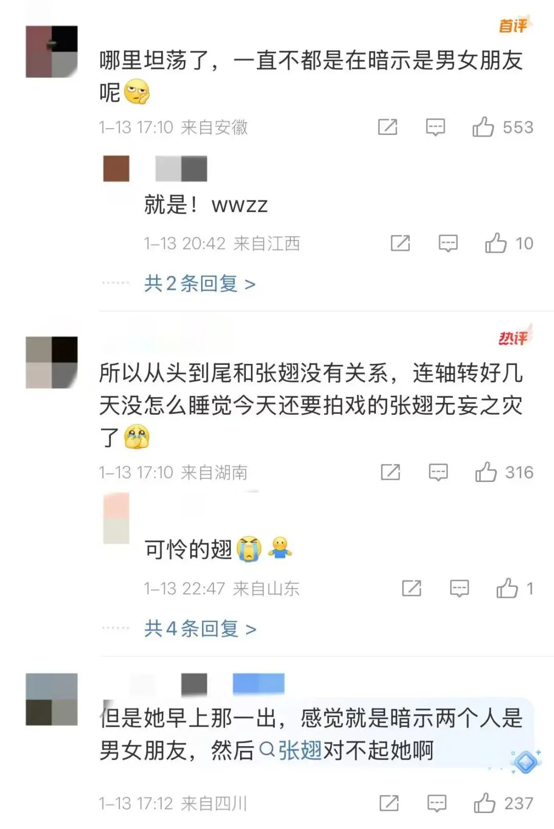Expand '共2条回复' replies thread
Viewport: 554px width, 829px height.
click(200, 283)
